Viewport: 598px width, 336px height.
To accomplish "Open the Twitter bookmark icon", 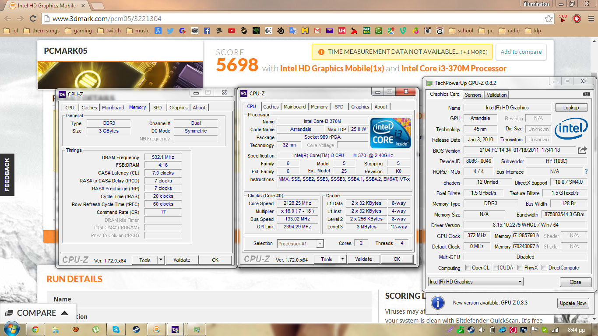I will tap(170, 31).
